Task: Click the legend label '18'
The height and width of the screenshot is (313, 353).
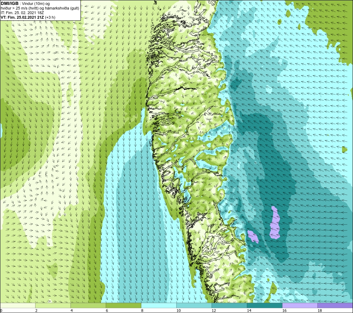Action: point(319,311)
